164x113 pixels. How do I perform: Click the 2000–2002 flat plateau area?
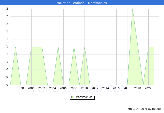pyautogui.click(x=37, y=66)
